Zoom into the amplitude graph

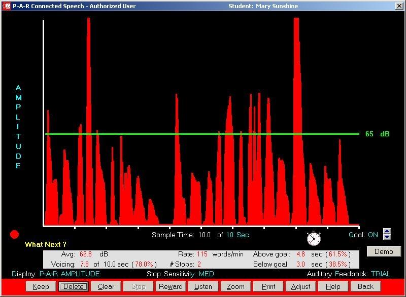coord(235,286)
